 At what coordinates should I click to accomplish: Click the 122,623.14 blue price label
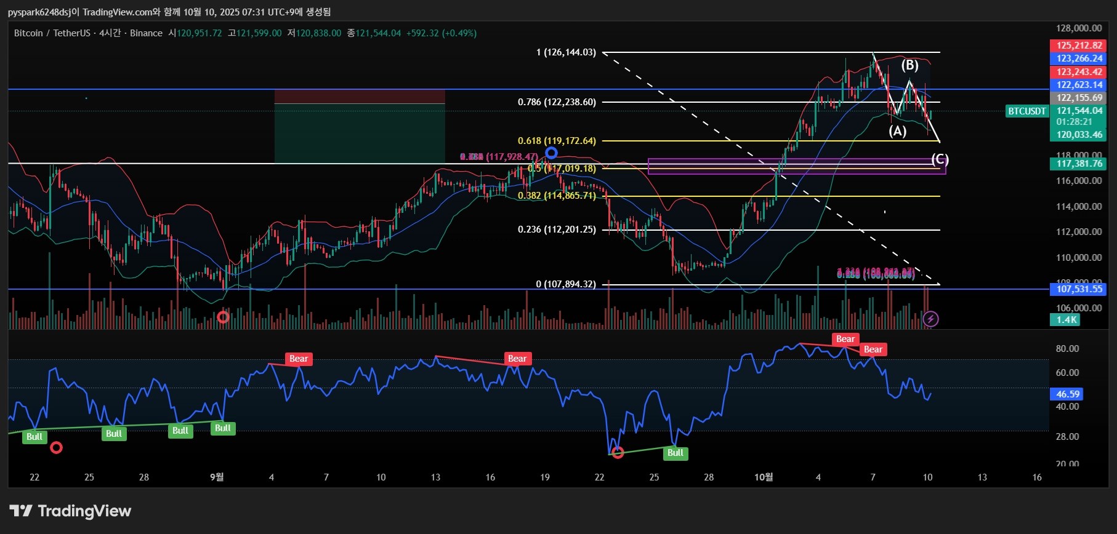[1079, 85]
